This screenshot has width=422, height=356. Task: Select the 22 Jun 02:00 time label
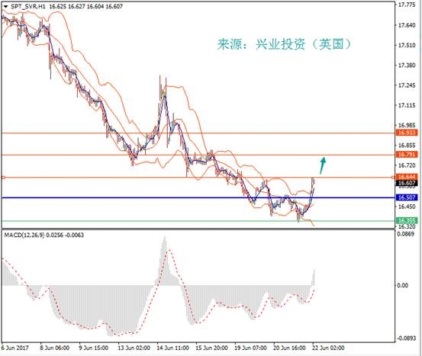click(x=328, y=348)
